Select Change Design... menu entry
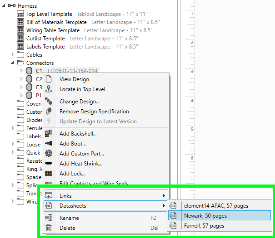This screenshot has height=238, width=275. pos(106,101)
